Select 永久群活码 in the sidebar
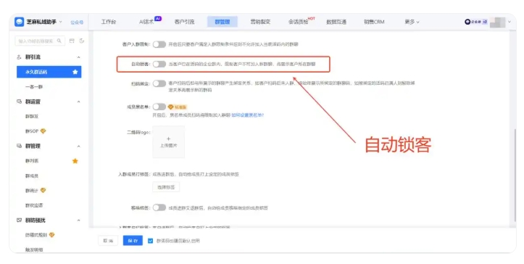524x264 pixels. click(49, 72)
